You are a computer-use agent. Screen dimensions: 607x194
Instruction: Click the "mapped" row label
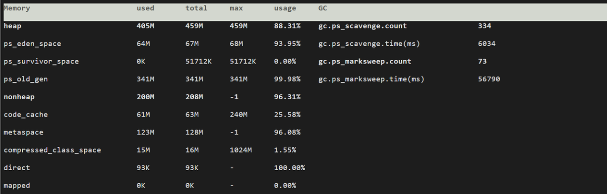pyautogui.click(x=16, y=187)
